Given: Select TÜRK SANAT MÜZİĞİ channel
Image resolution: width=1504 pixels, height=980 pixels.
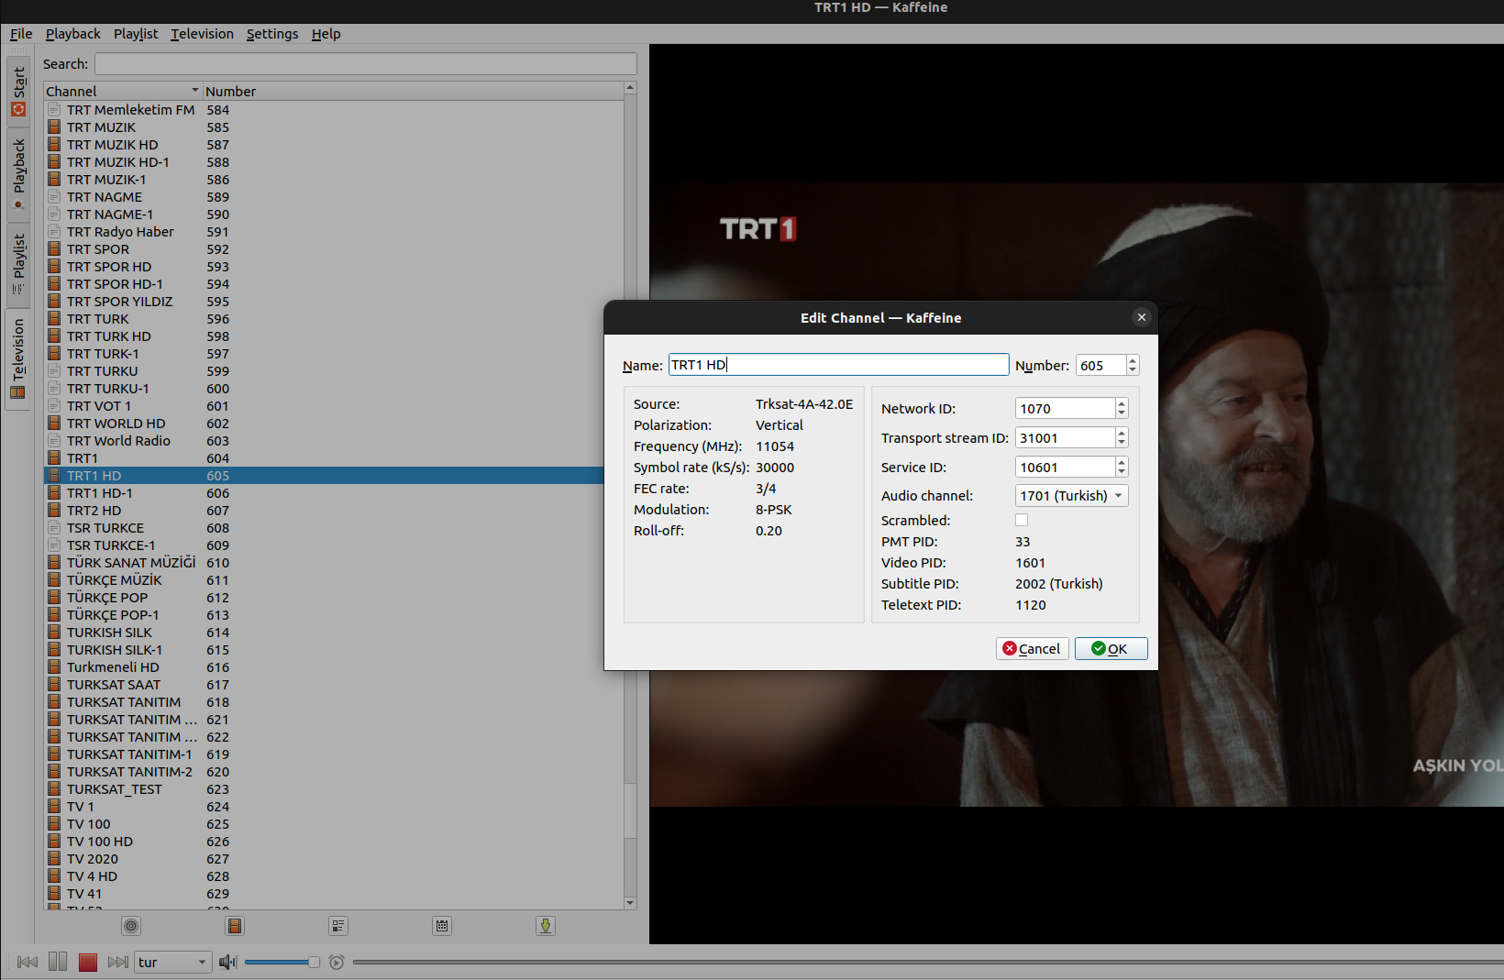Looking at the screenshot, I should pos(334,563).
